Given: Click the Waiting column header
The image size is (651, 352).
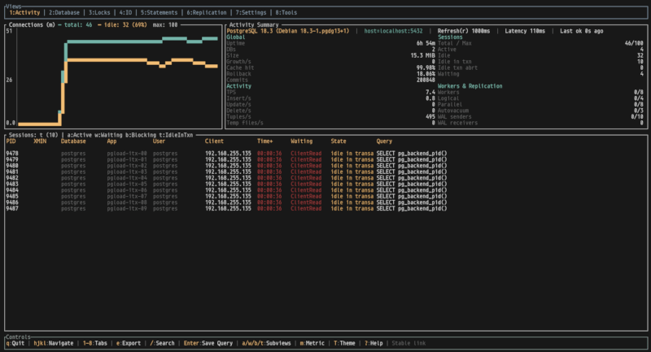Looking at the screenshot, I should 302,141.
